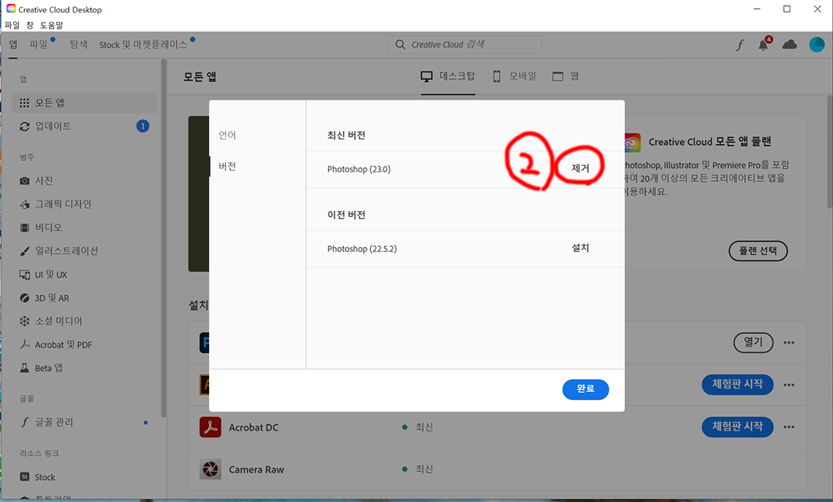
Task: Open the 창 menu
Action: click(30, 25)
